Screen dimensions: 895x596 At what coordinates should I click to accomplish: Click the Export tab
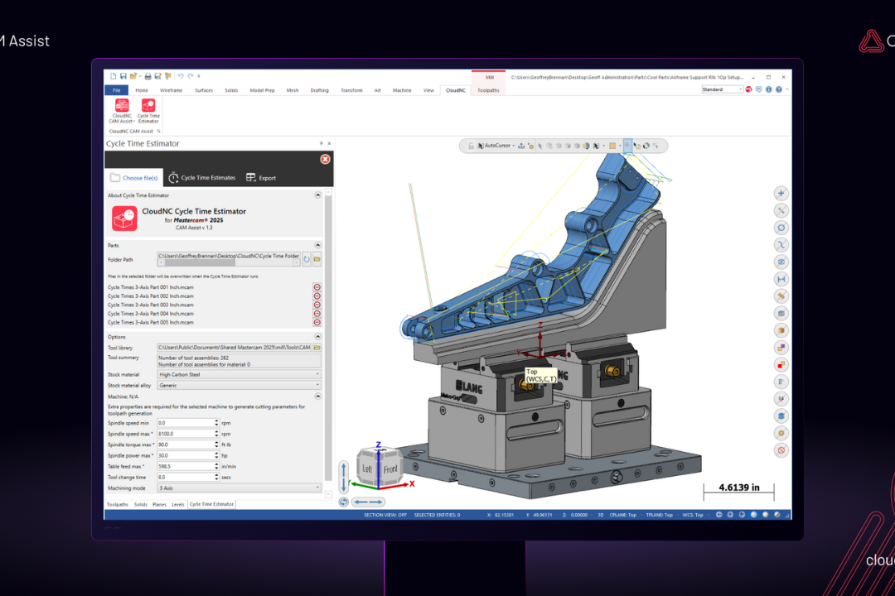[261, 178]
